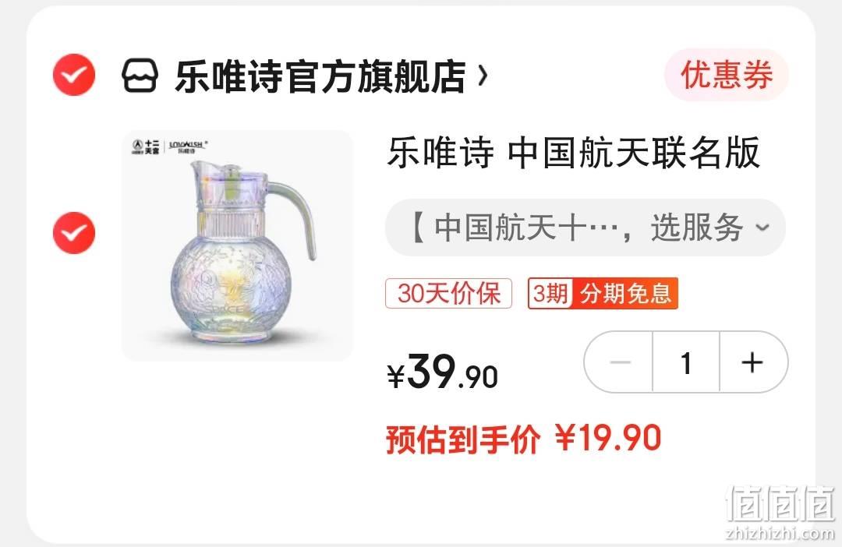Screen dimensions: 842x547
Task: Increase quantity with the plus icon
Action: pos(753,362)
